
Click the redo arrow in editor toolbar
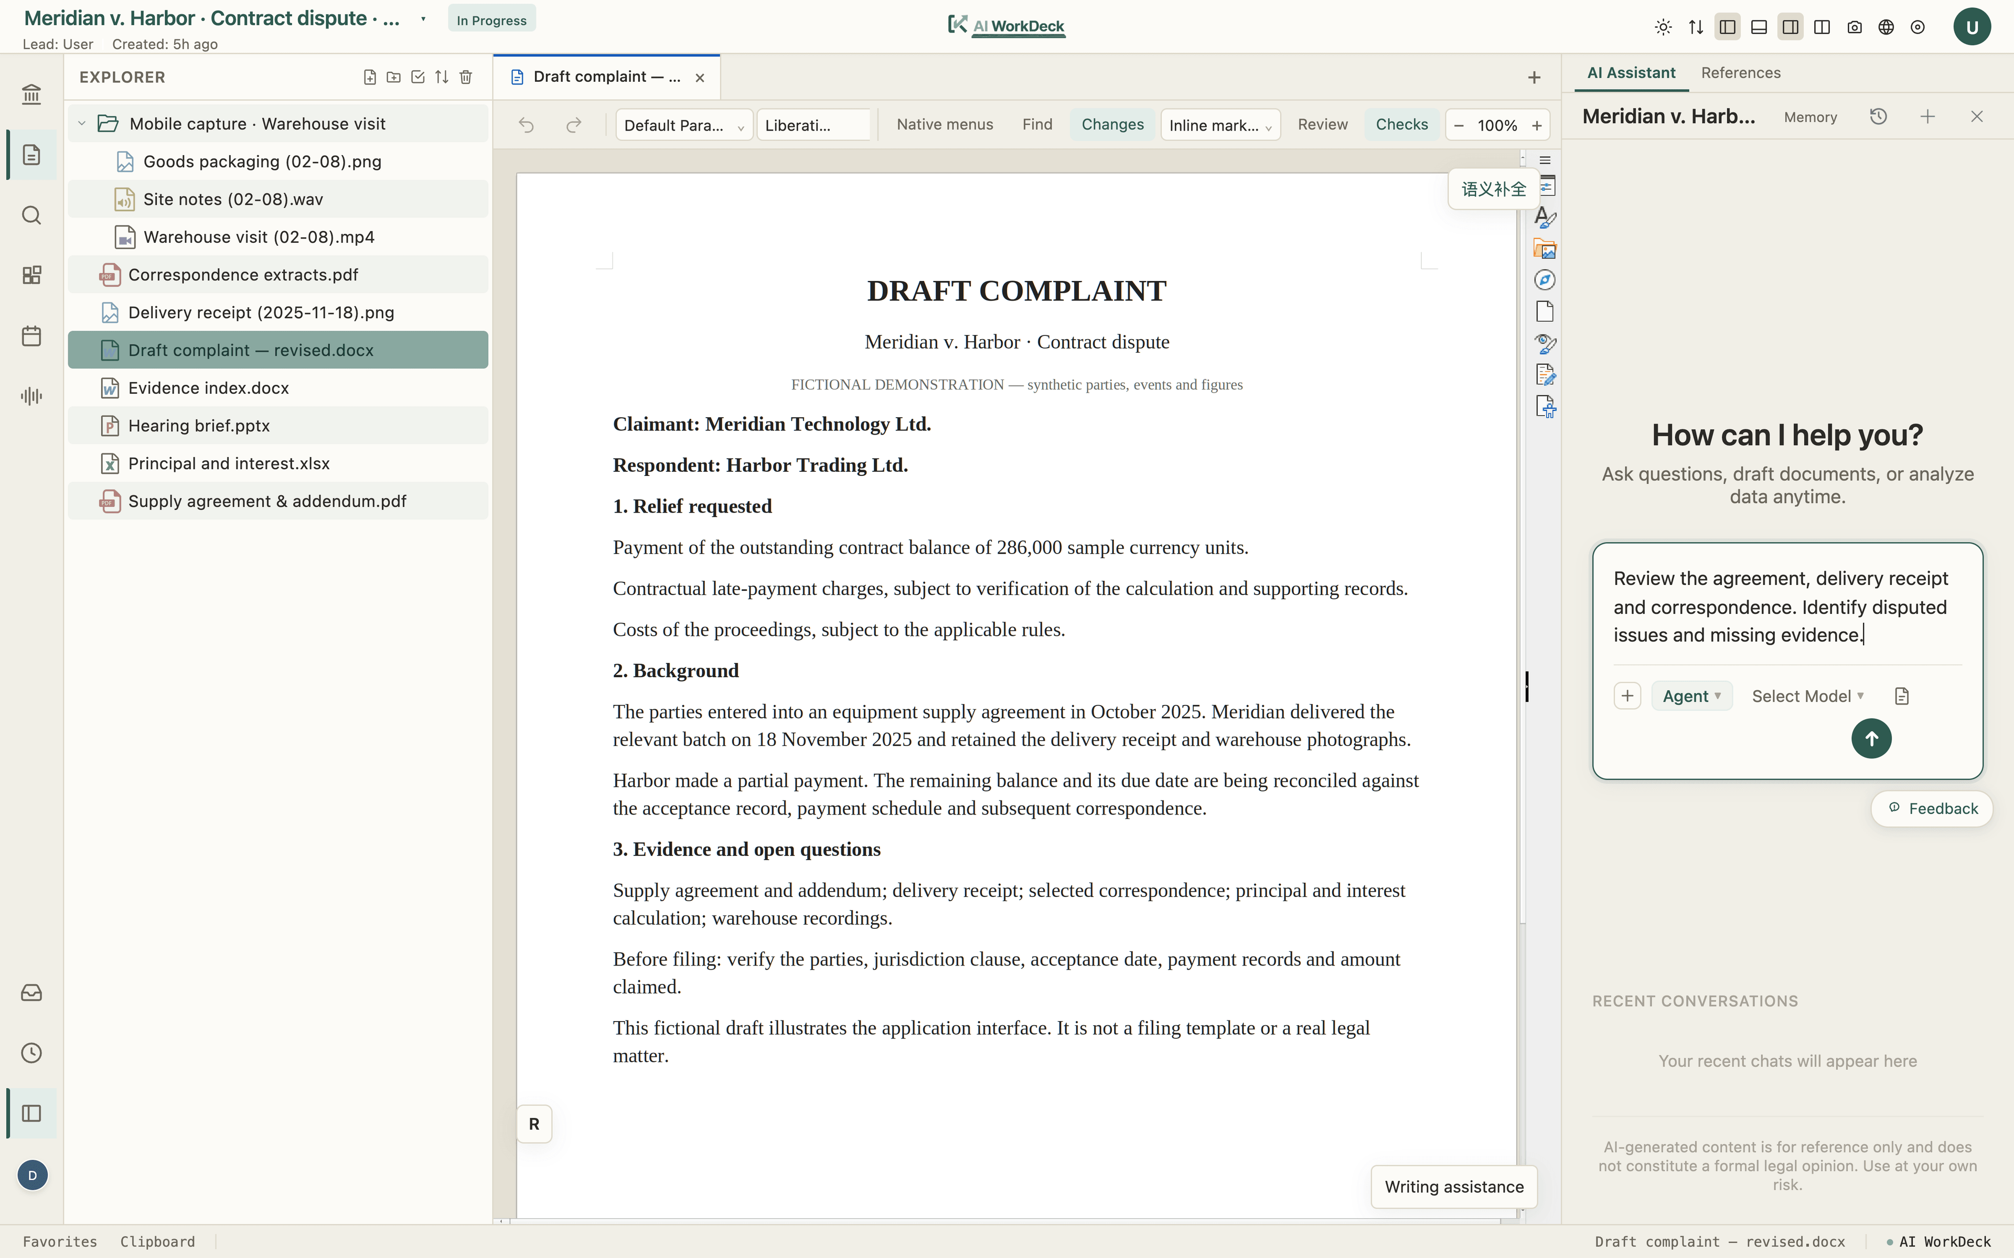[573, 125]
